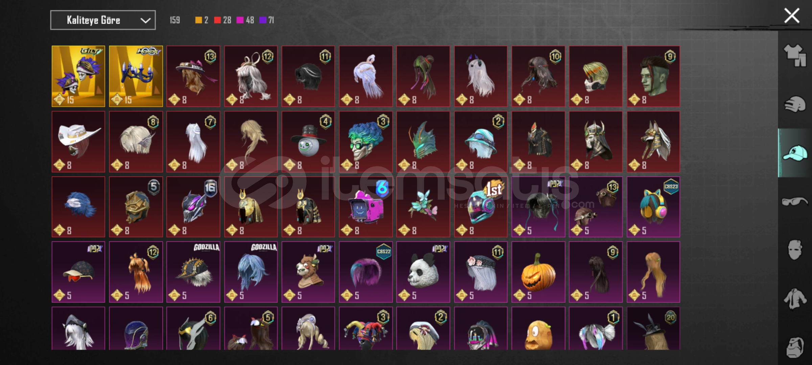The image size is (812, 365).
Task: Select the GILT skull pirate hat item
Action: pos(78,76)
